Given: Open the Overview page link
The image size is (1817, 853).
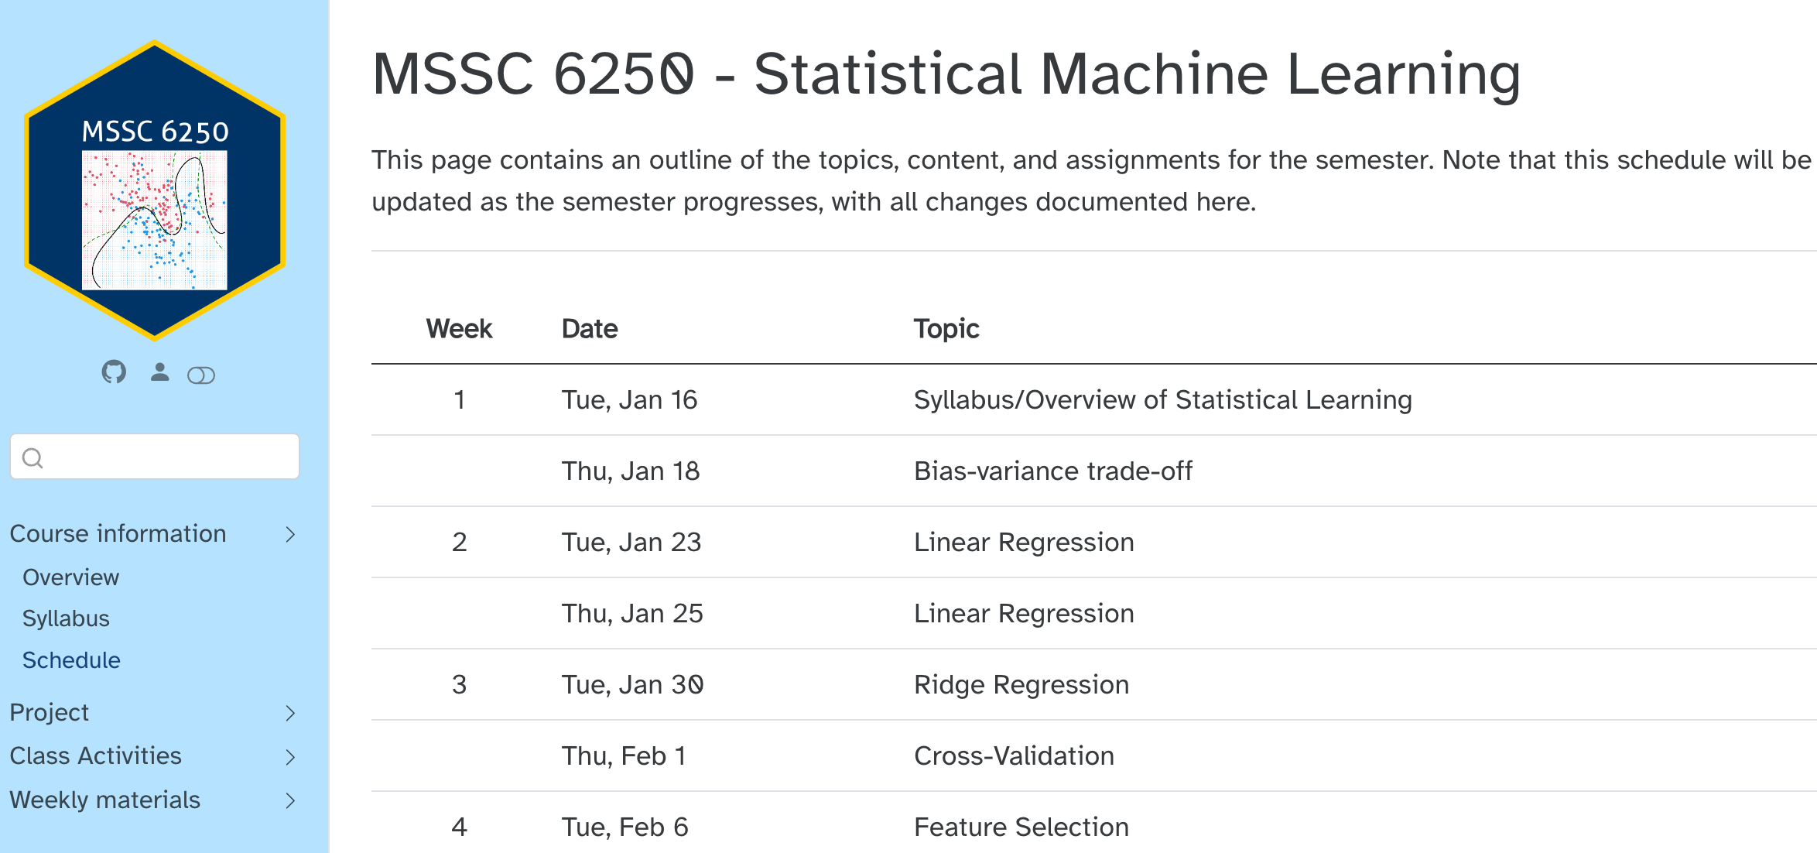Looking at the screenshot, I should pos(70,577).
